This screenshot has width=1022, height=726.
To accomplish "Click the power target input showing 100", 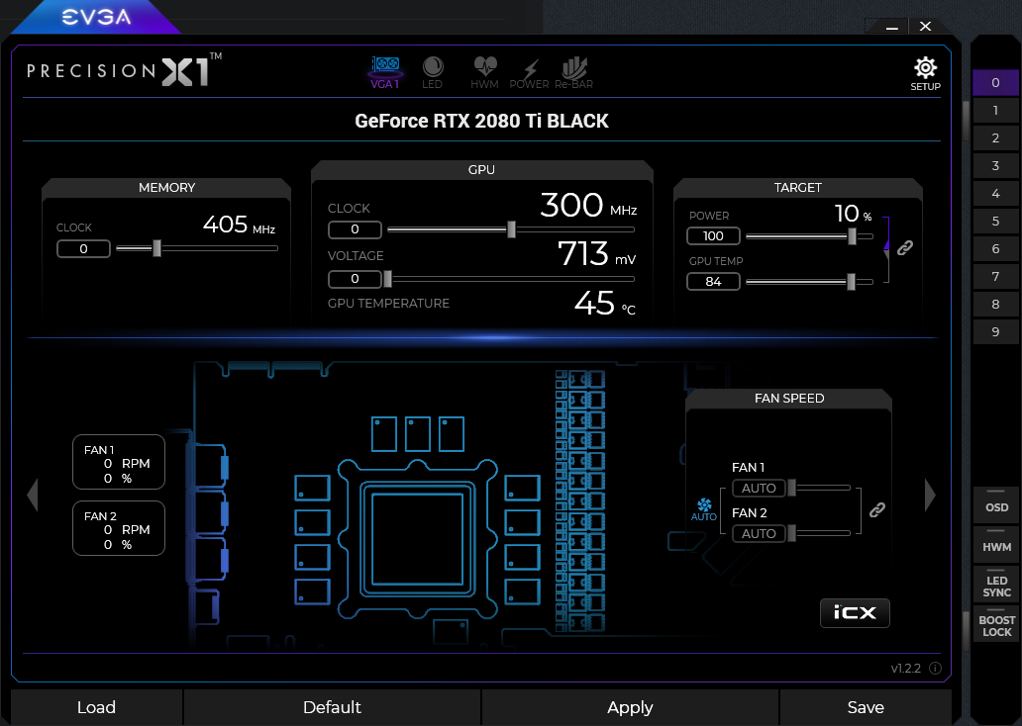I will [x=713, y=235].
